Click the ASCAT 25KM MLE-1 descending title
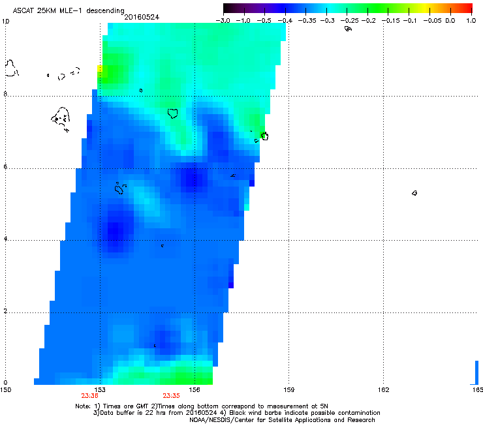The width and height of the screenshot is (483, 424). pos(69,10)
